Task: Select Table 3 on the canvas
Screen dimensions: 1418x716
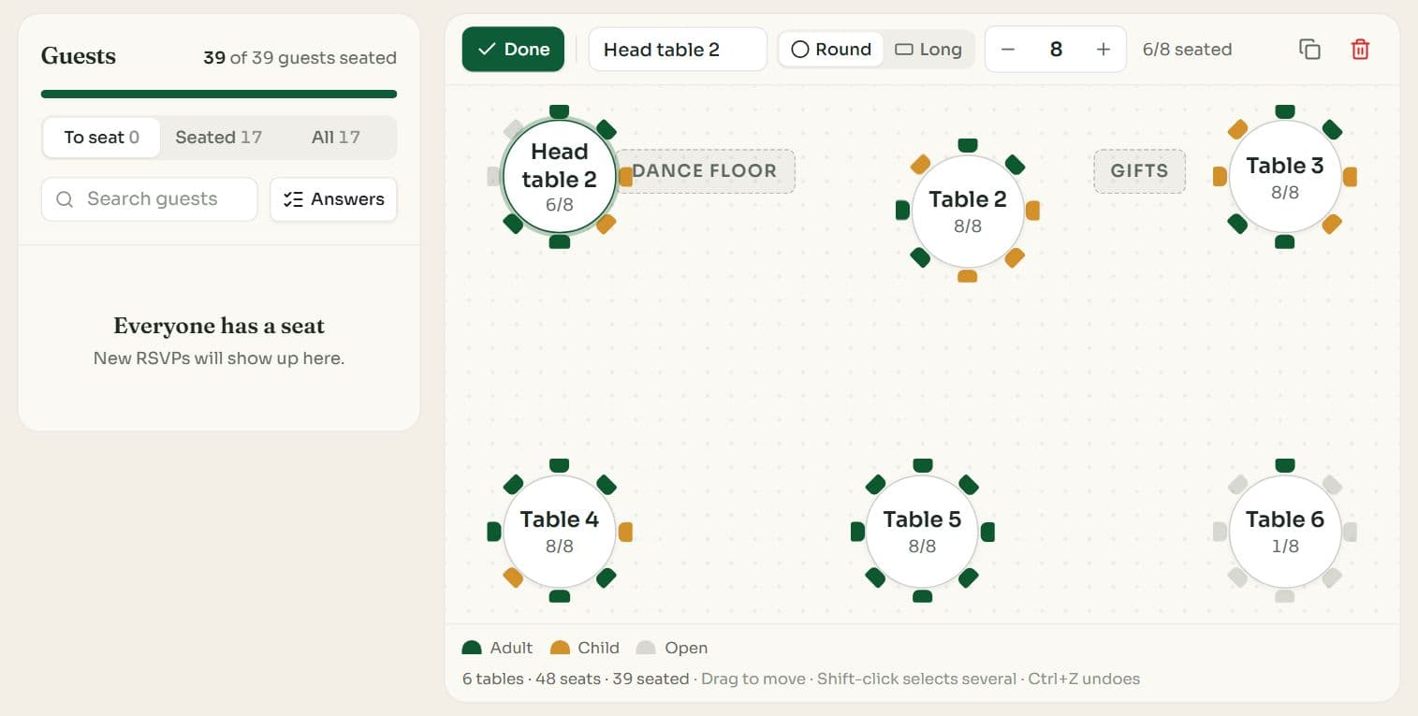Action: click(x=1285, y=177)
